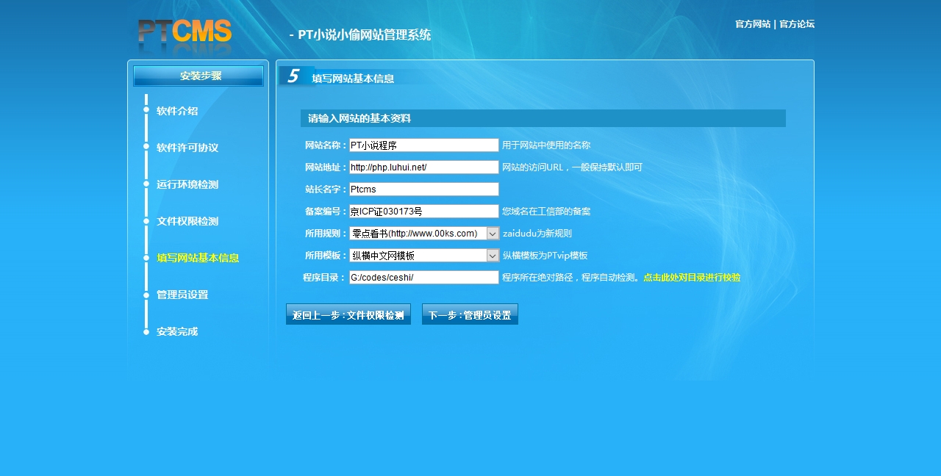Click the zaidudu为新规则 hint text
Viewport: 941px width, 476px height.
[537, 234]
